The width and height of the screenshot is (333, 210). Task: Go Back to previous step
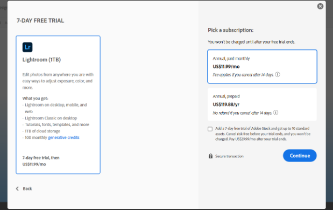(27, 189)
